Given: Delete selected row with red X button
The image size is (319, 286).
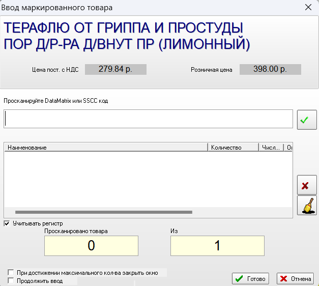Looking at the screenshot, I should [307, 185].
